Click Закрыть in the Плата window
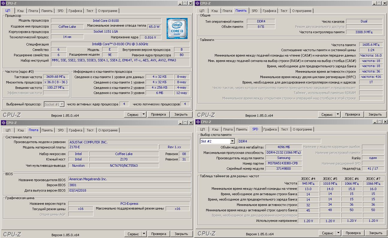This screenshot has height=238, width=388. 181,234
